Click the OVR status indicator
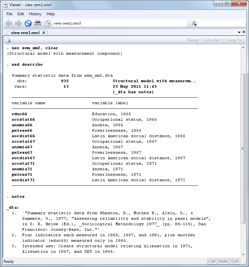249x267 pixels. click(235, 261)
